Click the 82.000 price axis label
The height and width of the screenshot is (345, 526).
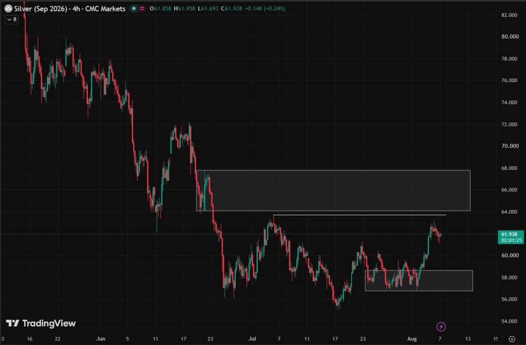510,15
